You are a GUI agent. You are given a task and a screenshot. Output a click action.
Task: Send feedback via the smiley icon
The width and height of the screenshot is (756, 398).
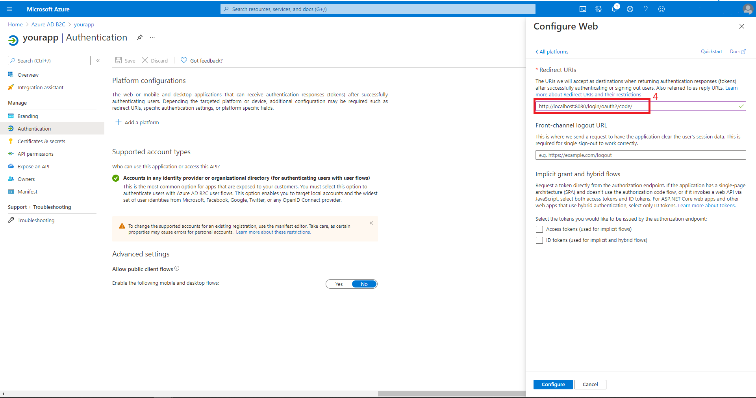click(661, 9)
